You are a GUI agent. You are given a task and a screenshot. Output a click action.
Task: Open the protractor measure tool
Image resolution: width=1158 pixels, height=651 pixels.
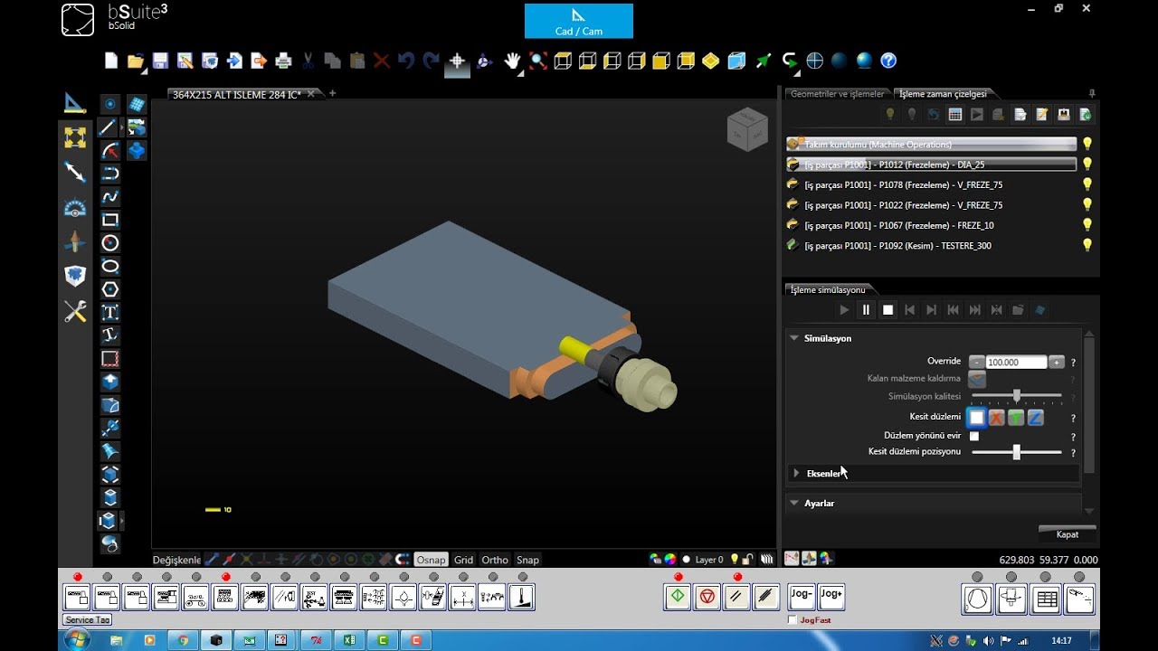[75, 209]
